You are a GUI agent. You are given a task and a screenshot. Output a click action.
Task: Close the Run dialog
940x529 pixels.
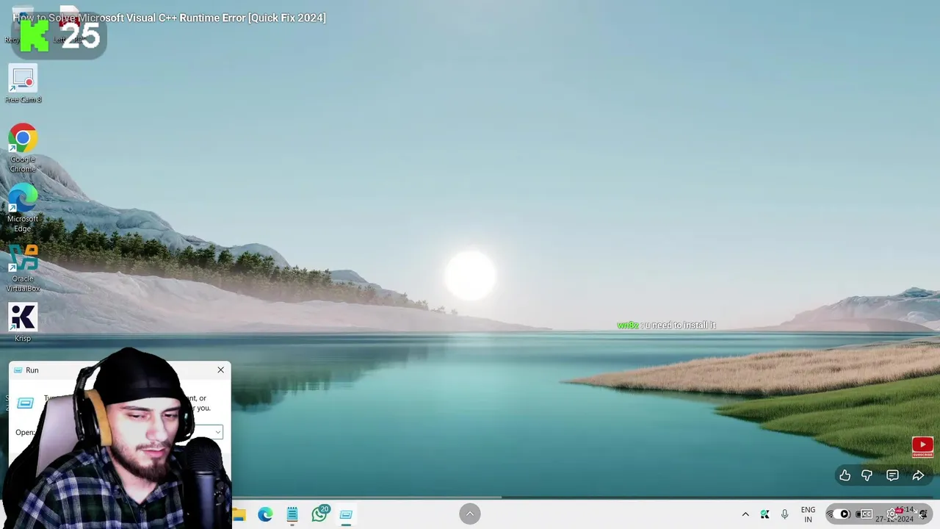(220, 370)
